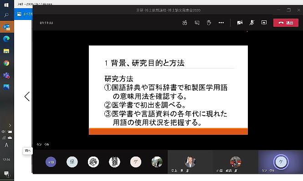Viewport: 303px width, 181px height.
Task: Switch to Microsoft Teams taskbar icon
Action: [x=6, y=75]
